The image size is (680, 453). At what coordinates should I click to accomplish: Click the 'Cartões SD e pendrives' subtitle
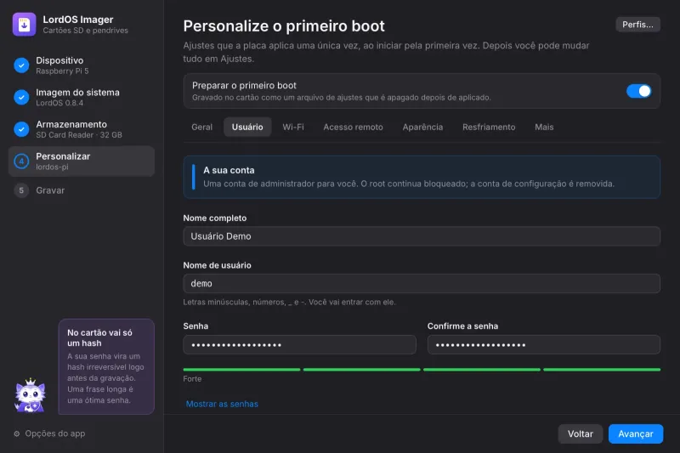pos(86,31)
